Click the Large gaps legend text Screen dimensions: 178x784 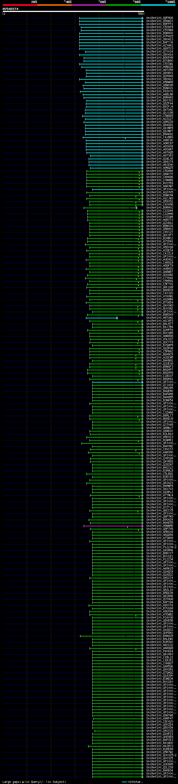point(34,781)
